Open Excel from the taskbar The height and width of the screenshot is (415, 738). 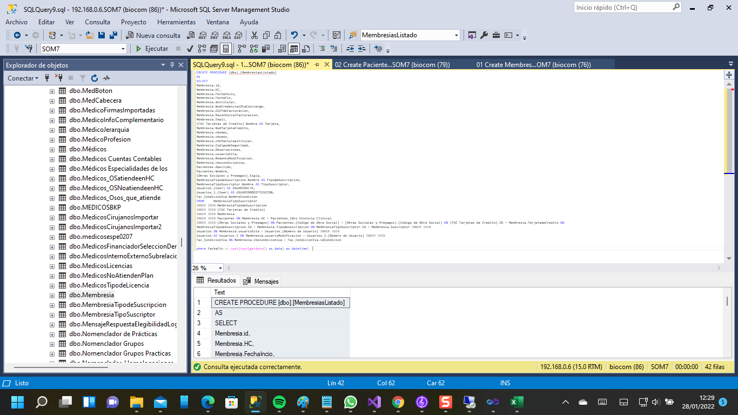tap(517, 402)
